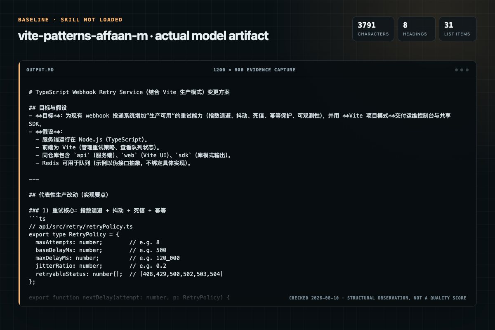Click the line beginning '- **目标**'
The image size is (495, 330).
point(240,116)
